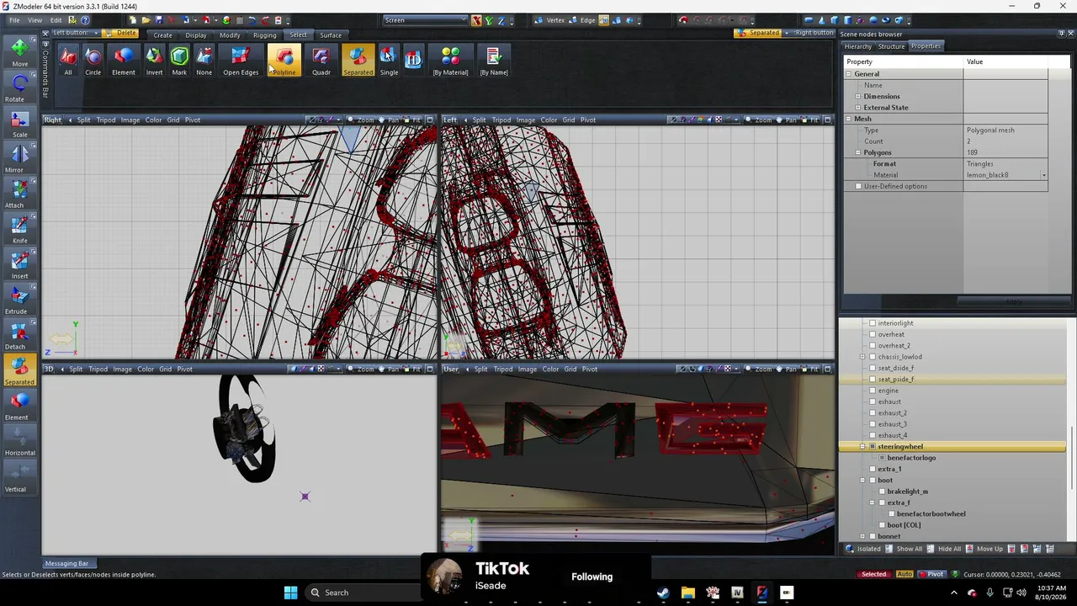The height and width of the screenshot is (606, 1077).
Task: Select the Mark tool
Action: (x=179, y=61)
